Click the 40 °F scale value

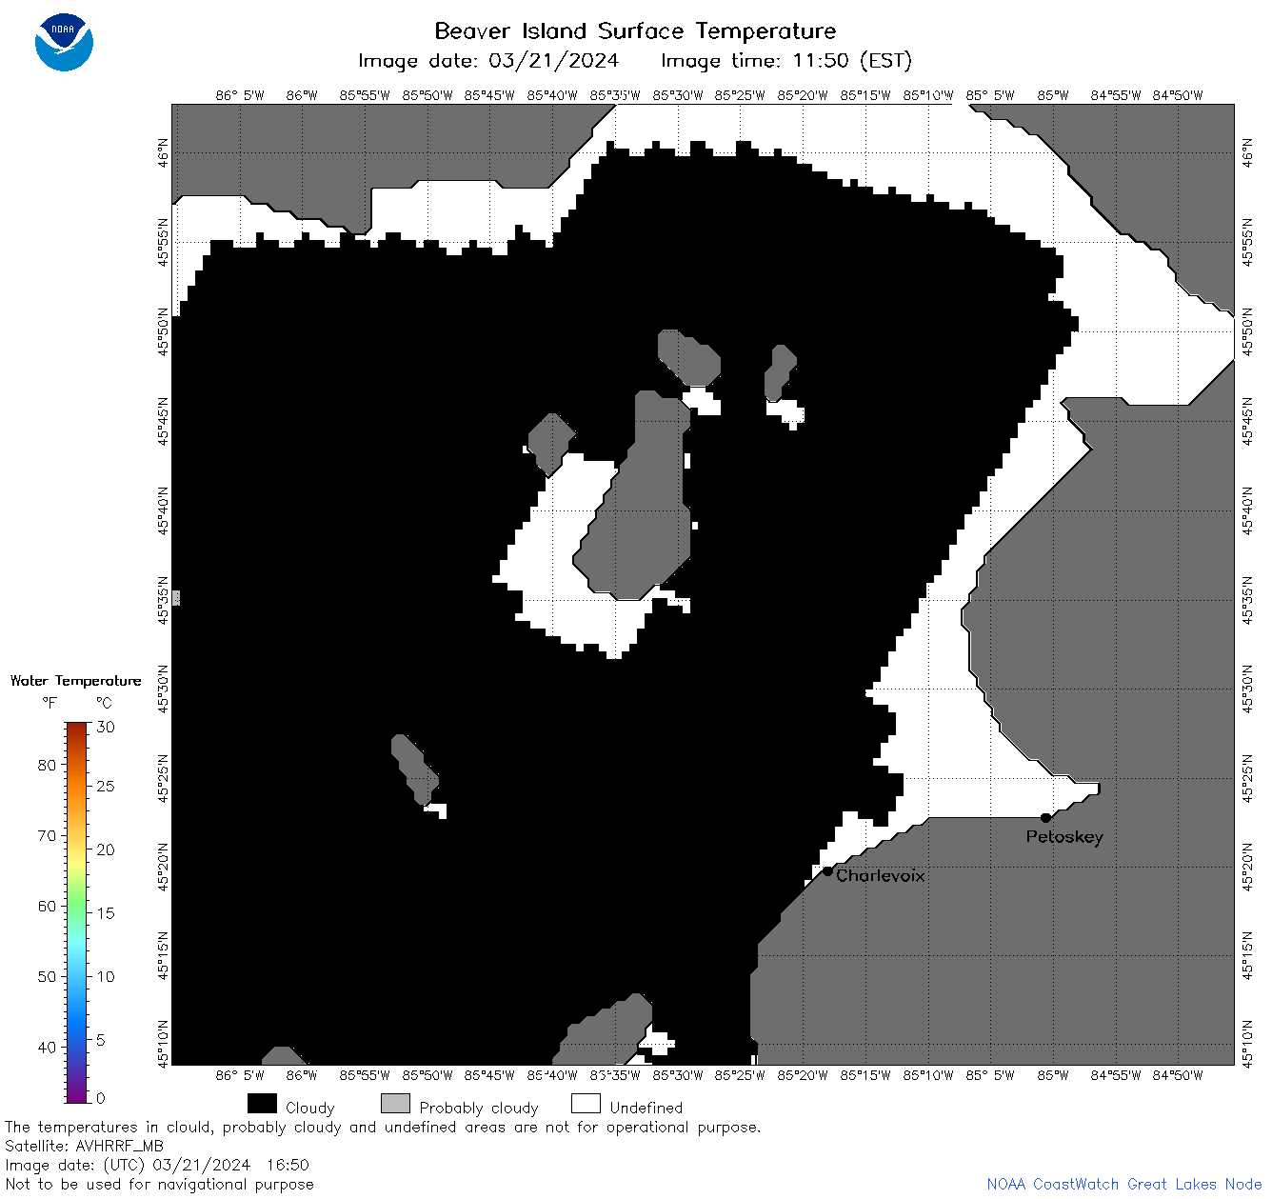click(x=47, y=1047)
